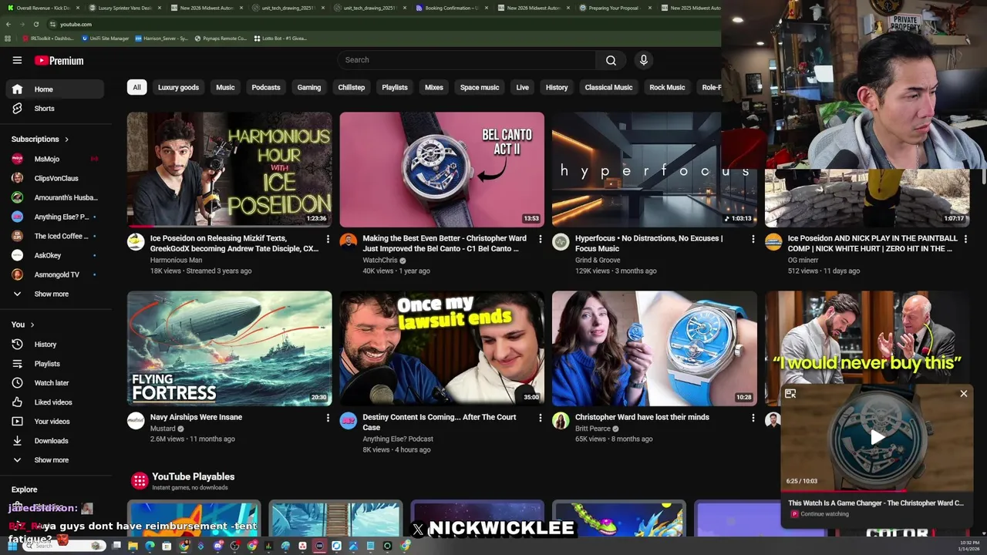Viewport: 987px width, 555px height.
Task: Open options menu for Bel Canto video
Action: pos(541,239)
